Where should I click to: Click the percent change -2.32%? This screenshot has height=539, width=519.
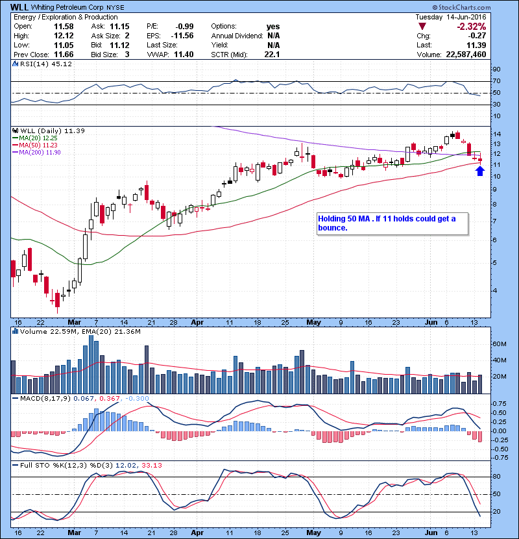click(471, 27)
